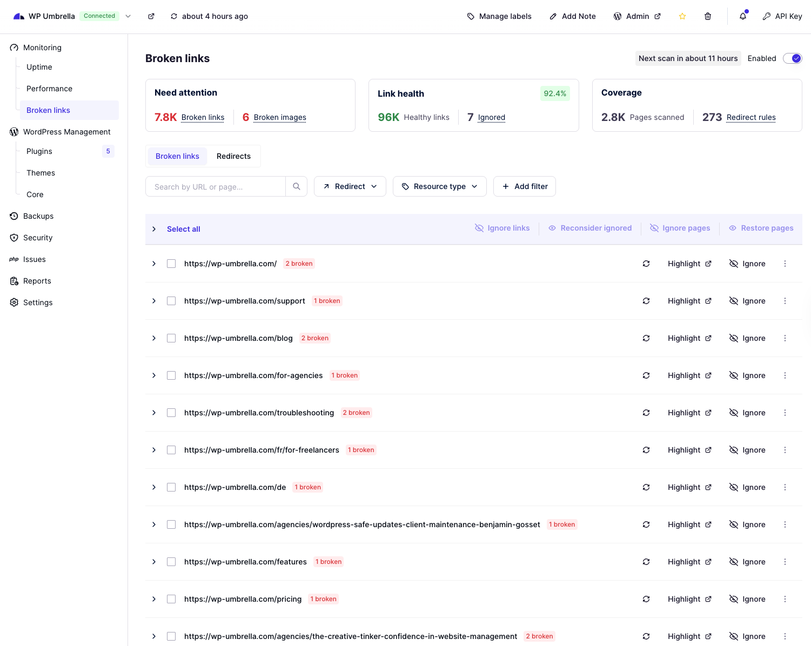Screen dimensions: 811x646
Task: Click the Add filter button
Action: pyautogui.click(x=525, y=186)
